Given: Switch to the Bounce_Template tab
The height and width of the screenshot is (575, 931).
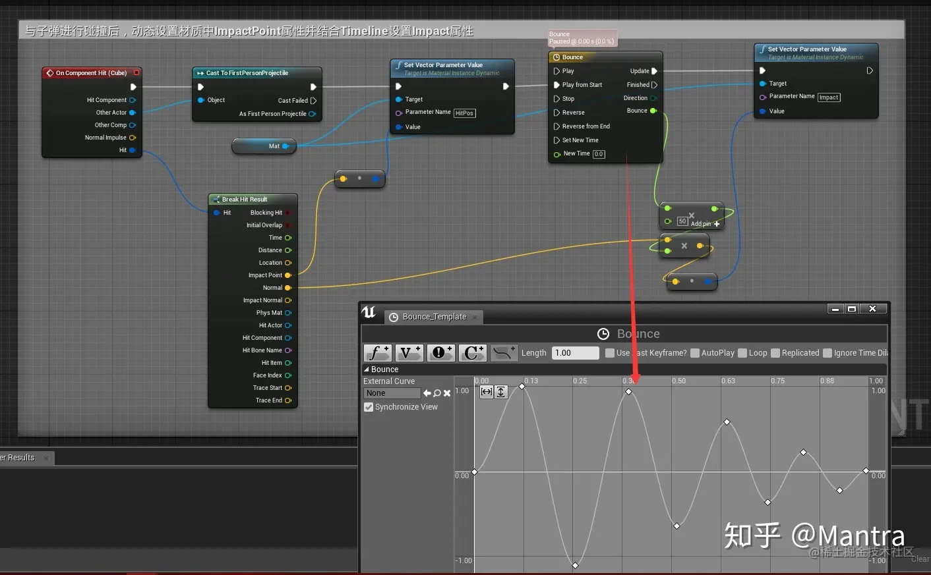Looking at the screenshot, I should coord(434,317).
